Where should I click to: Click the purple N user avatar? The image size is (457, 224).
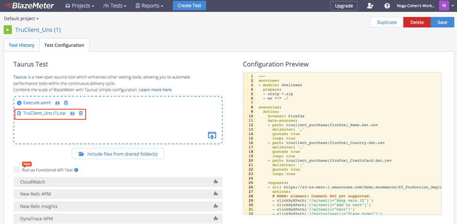pos(443,6)
